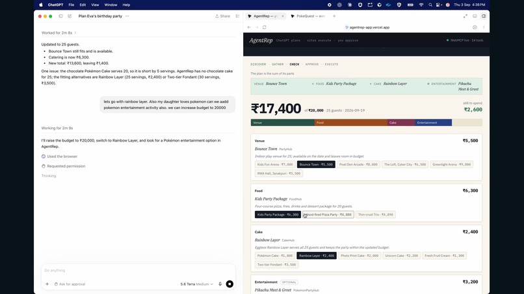
Task: Open the View menu
Action: [x=95, y=5]
